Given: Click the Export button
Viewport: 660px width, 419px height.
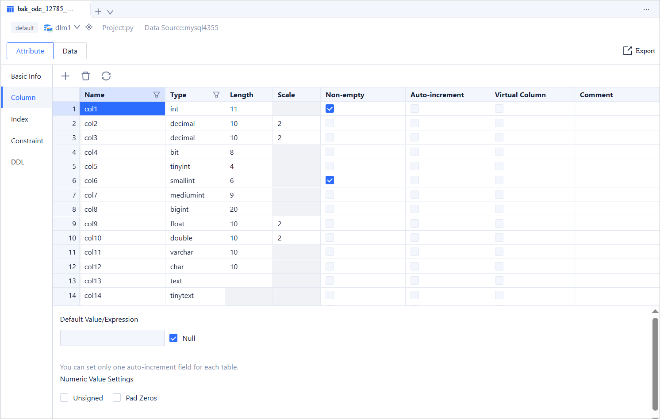Looking at the screenshot, I should [x=639, y=51].
